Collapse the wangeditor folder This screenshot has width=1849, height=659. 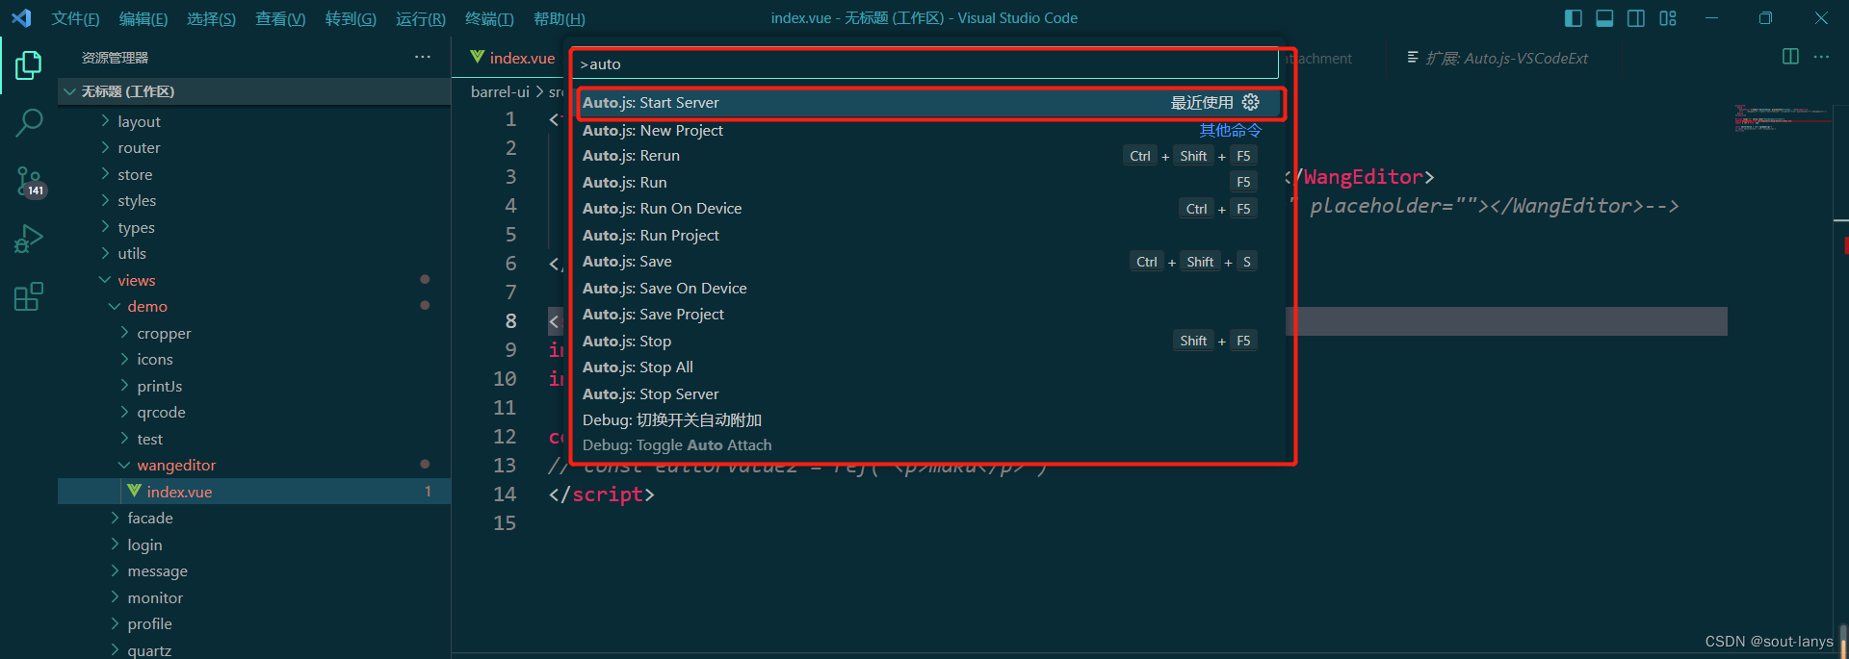(254, 465)
